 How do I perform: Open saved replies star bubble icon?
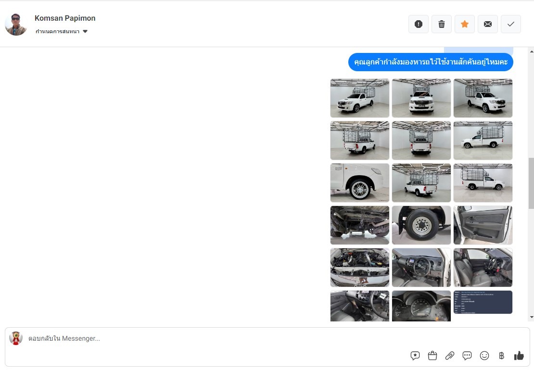point(415,356)
